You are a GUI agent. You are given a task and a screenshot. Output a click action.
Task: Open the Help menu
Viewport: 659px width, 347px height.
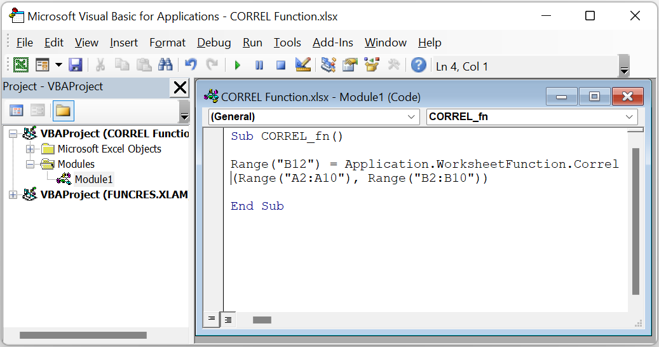pos(430,43)
